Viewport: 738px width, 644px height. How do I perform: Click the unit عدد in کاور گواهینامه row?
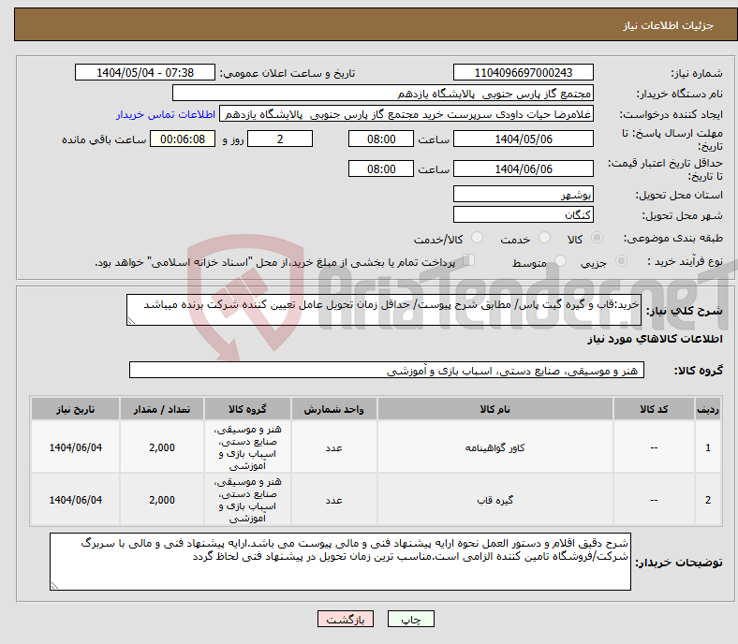tap(333, 447)
